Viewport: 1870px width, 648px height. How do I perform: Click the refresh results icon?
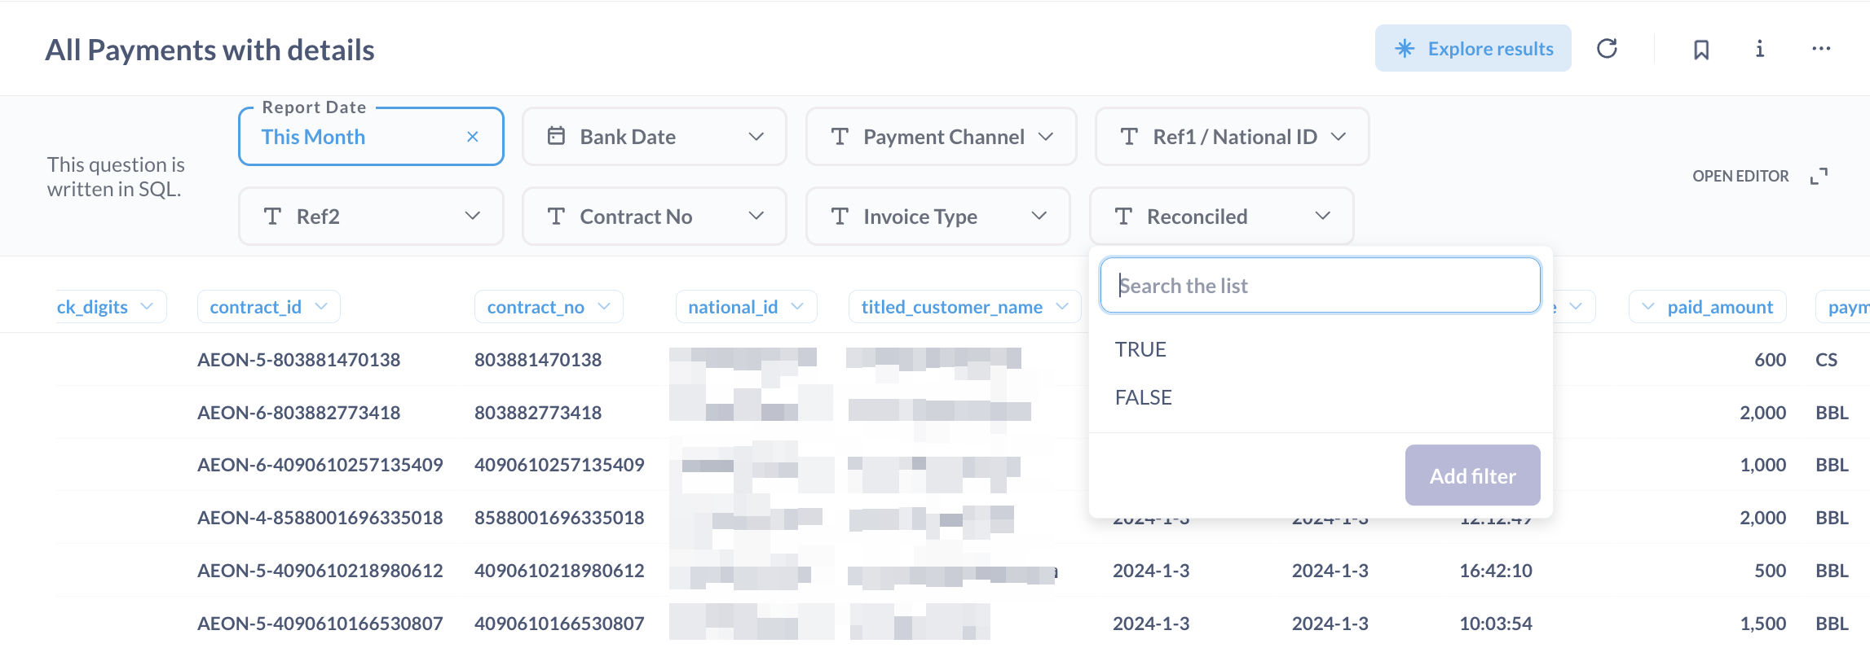pyautogui.click(x=1607, y=49)
